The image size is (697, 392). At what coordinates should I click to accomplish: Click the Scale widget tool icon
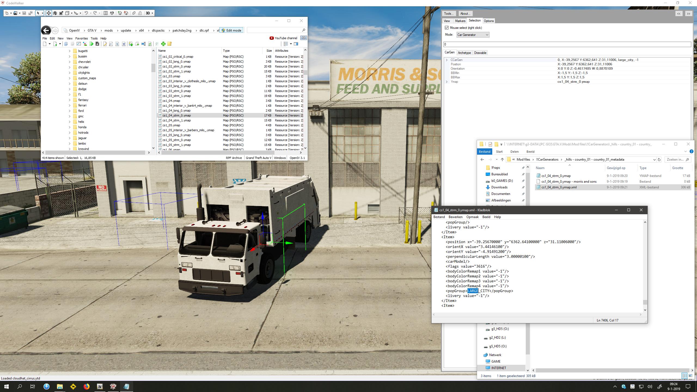coord(61,13)
